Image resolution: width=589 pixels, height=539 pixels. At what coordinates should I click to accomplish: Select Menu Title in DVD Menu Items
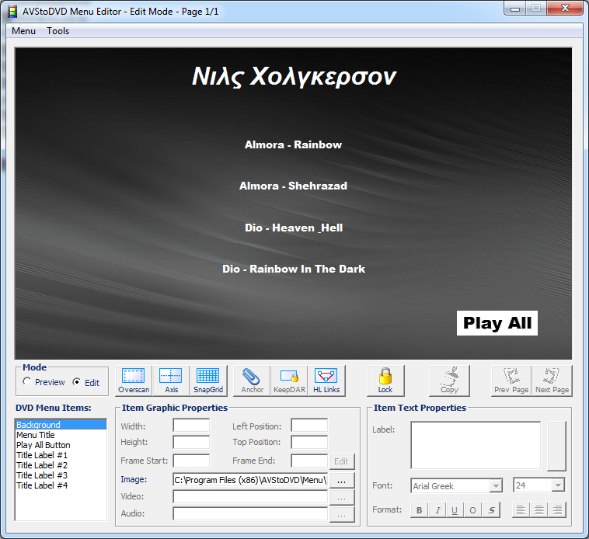[61, 435]
